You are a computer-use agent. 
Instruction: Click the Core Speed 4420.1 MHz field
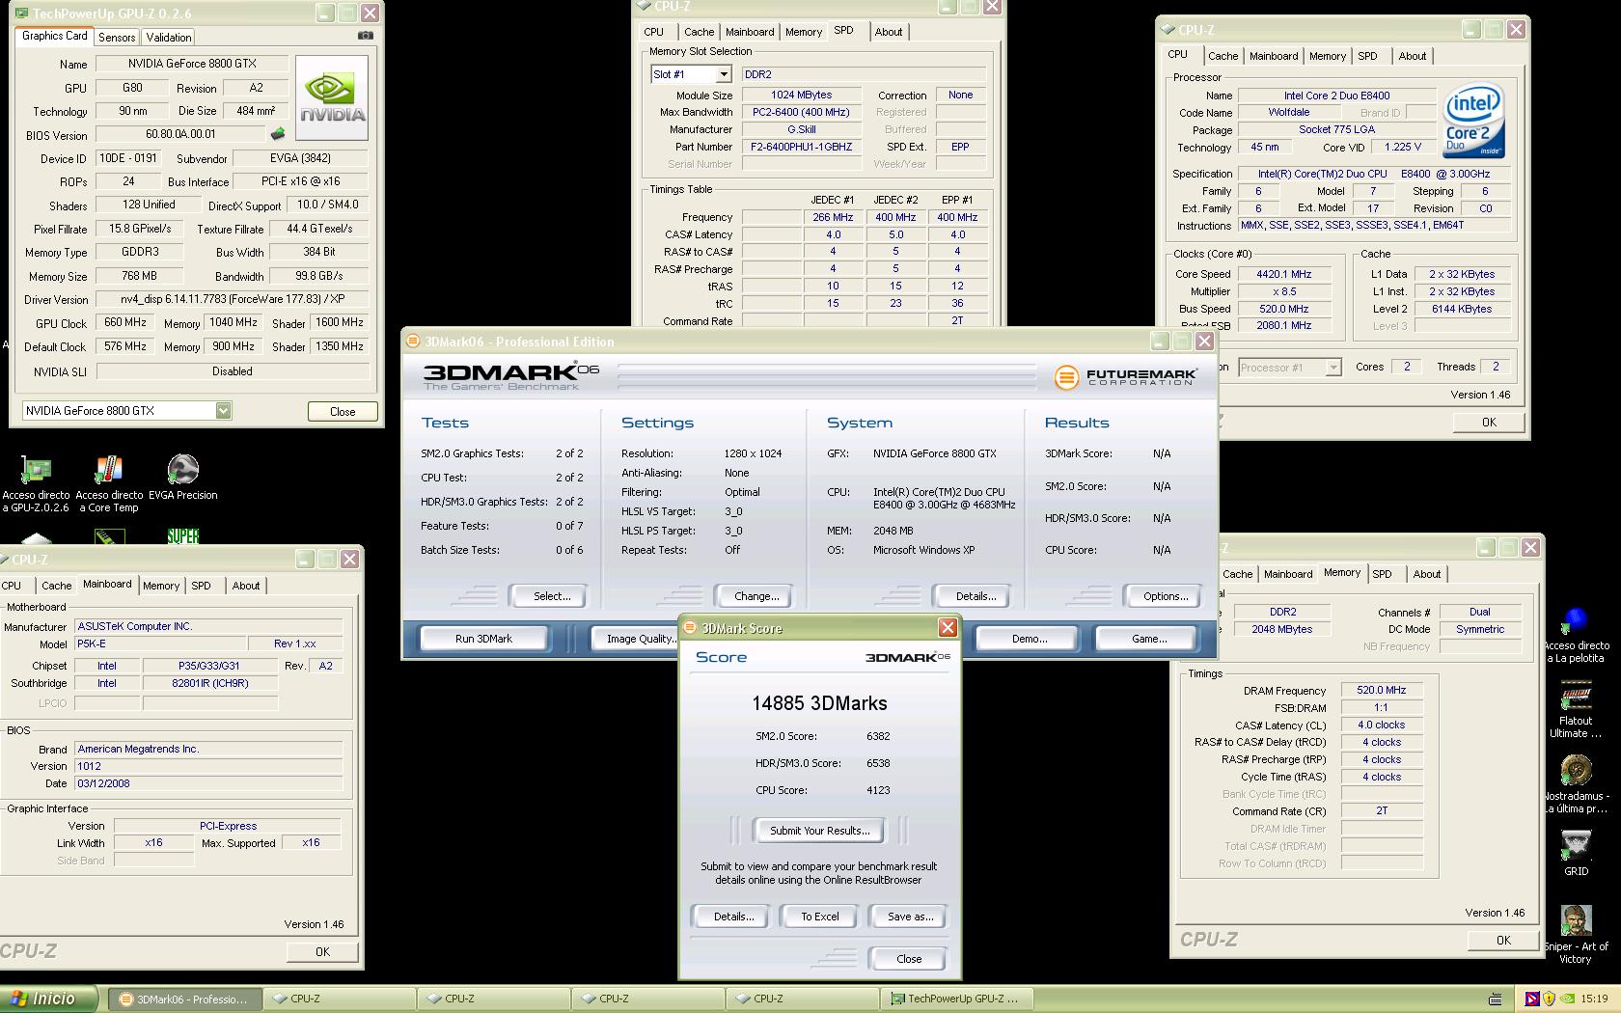(x=1284, y=274)
